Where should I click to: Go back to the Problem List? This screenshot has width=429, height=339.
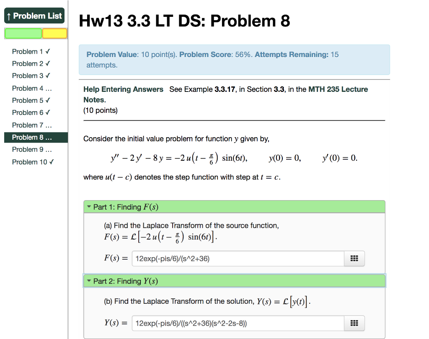[34, 16]
